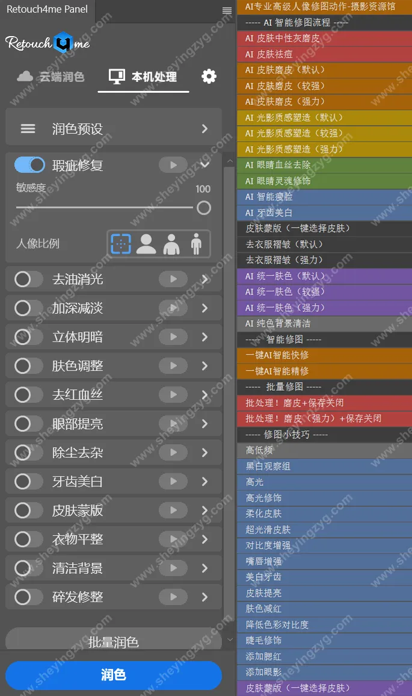Viewport: 412px width, 696px height.
Task: Enable the 除尘去杂 toggle
Action: coord(28,452)
